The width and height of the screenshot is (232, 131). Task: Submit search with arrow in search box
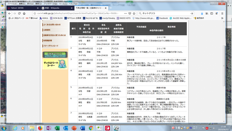pyautogui.click(x=192, y=14)
